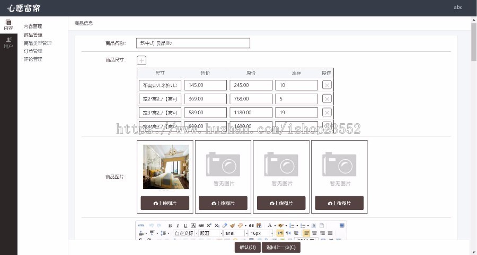Click the 确认(O) confirm button
This screenshot has width=477, height=255.
(x=248, y=247)
